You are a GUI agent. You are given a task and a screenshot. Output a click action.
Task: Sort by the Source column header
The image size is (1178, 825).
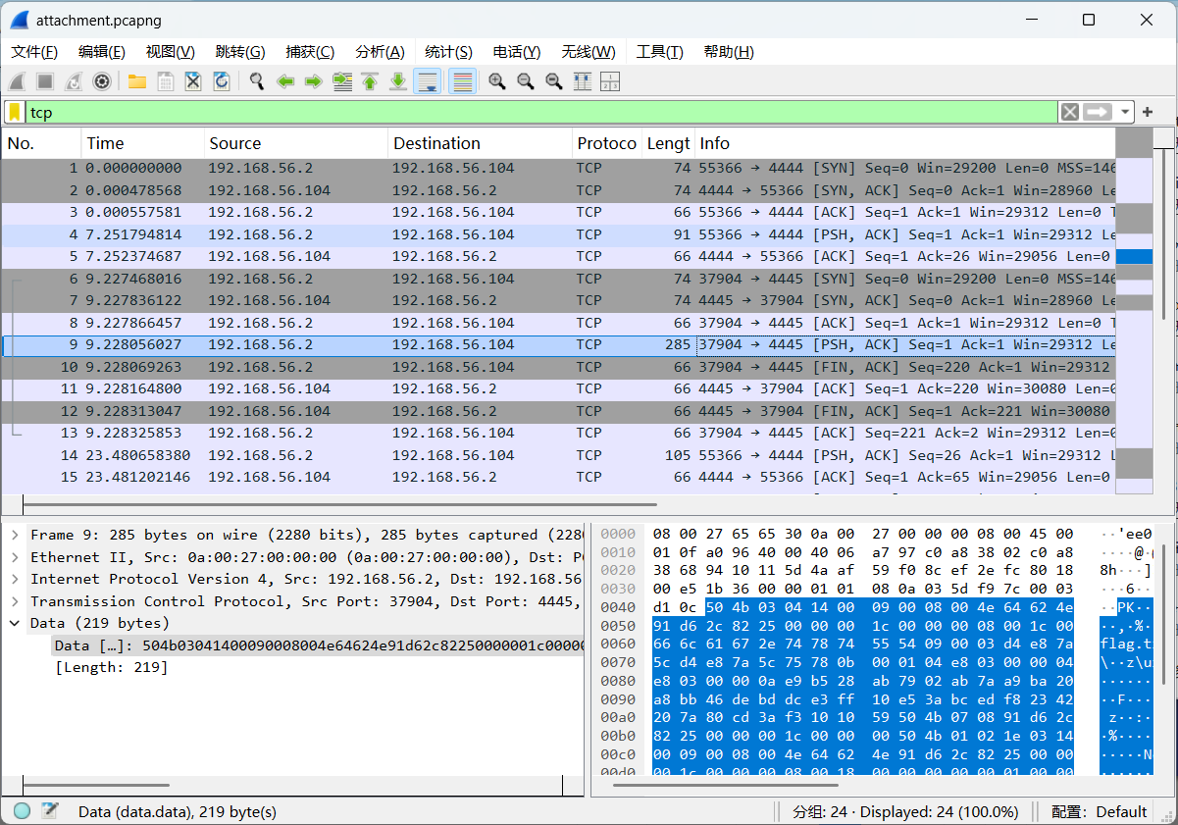pos(296,143)
